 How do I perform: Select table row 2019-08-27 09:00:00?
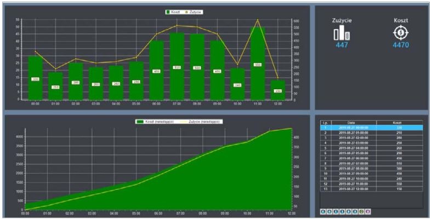point(371,174)
